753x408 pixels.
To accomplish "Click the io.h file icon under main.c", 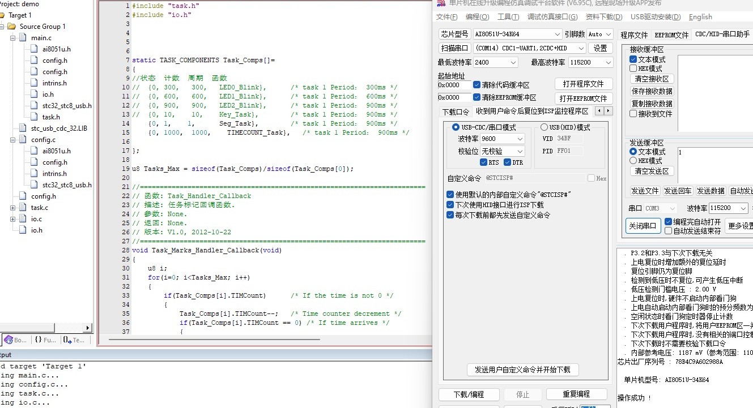I will [34, 95].
